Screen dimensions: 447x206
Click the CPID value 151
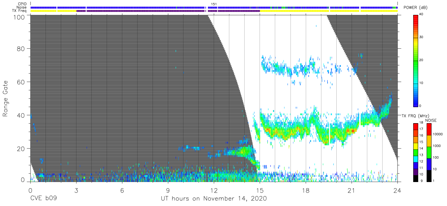[x=214, y=4]
